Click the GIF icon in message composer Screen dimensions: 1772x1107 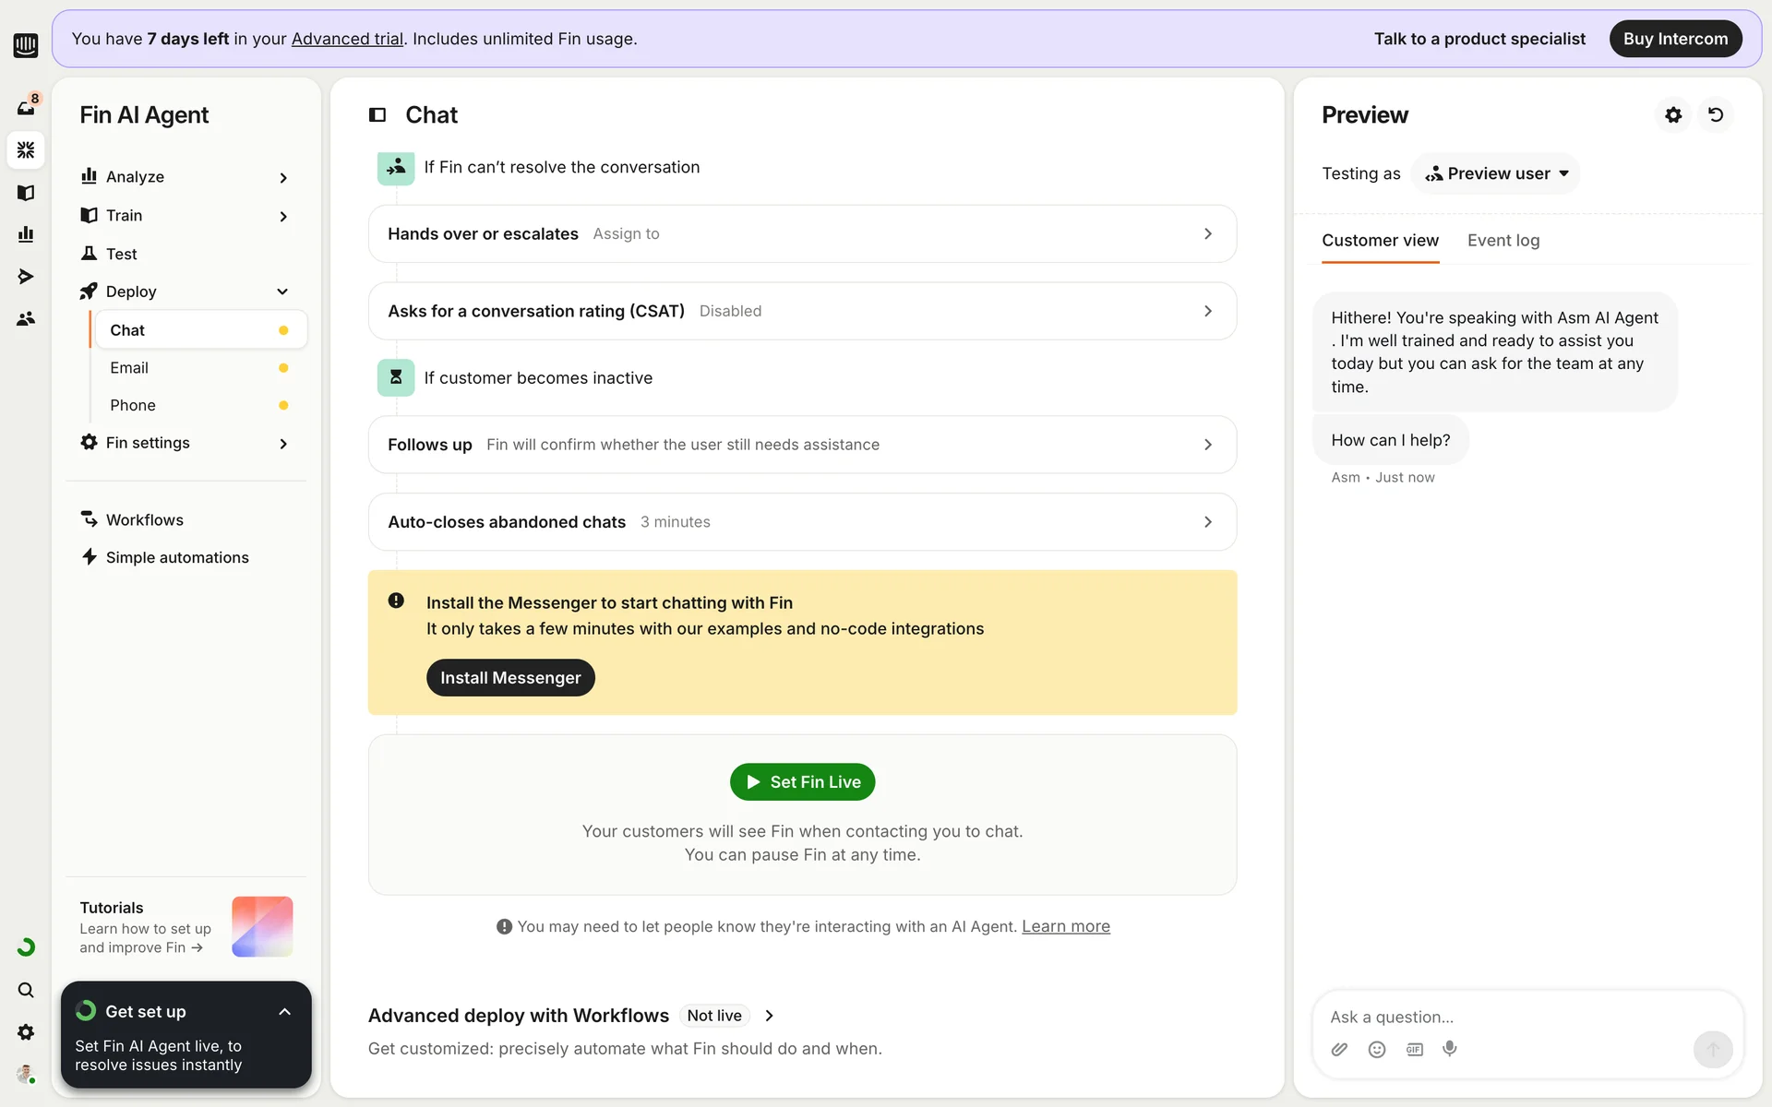(x=1414, y=1049)
